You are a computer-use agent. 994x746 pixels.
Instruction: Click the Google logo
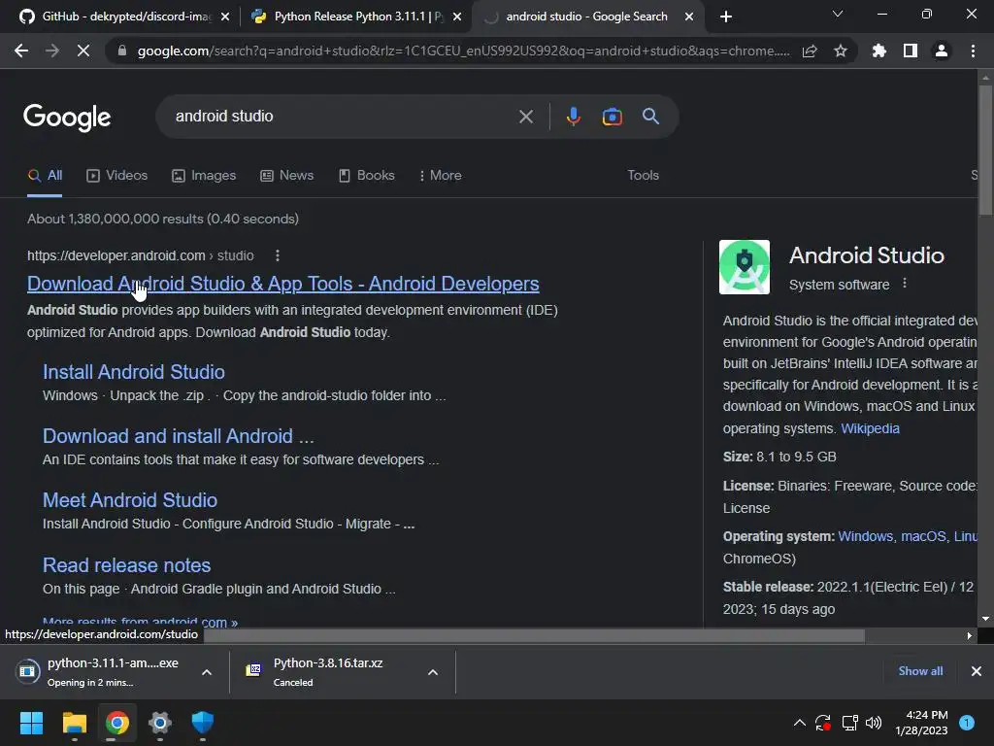(67, 118)
